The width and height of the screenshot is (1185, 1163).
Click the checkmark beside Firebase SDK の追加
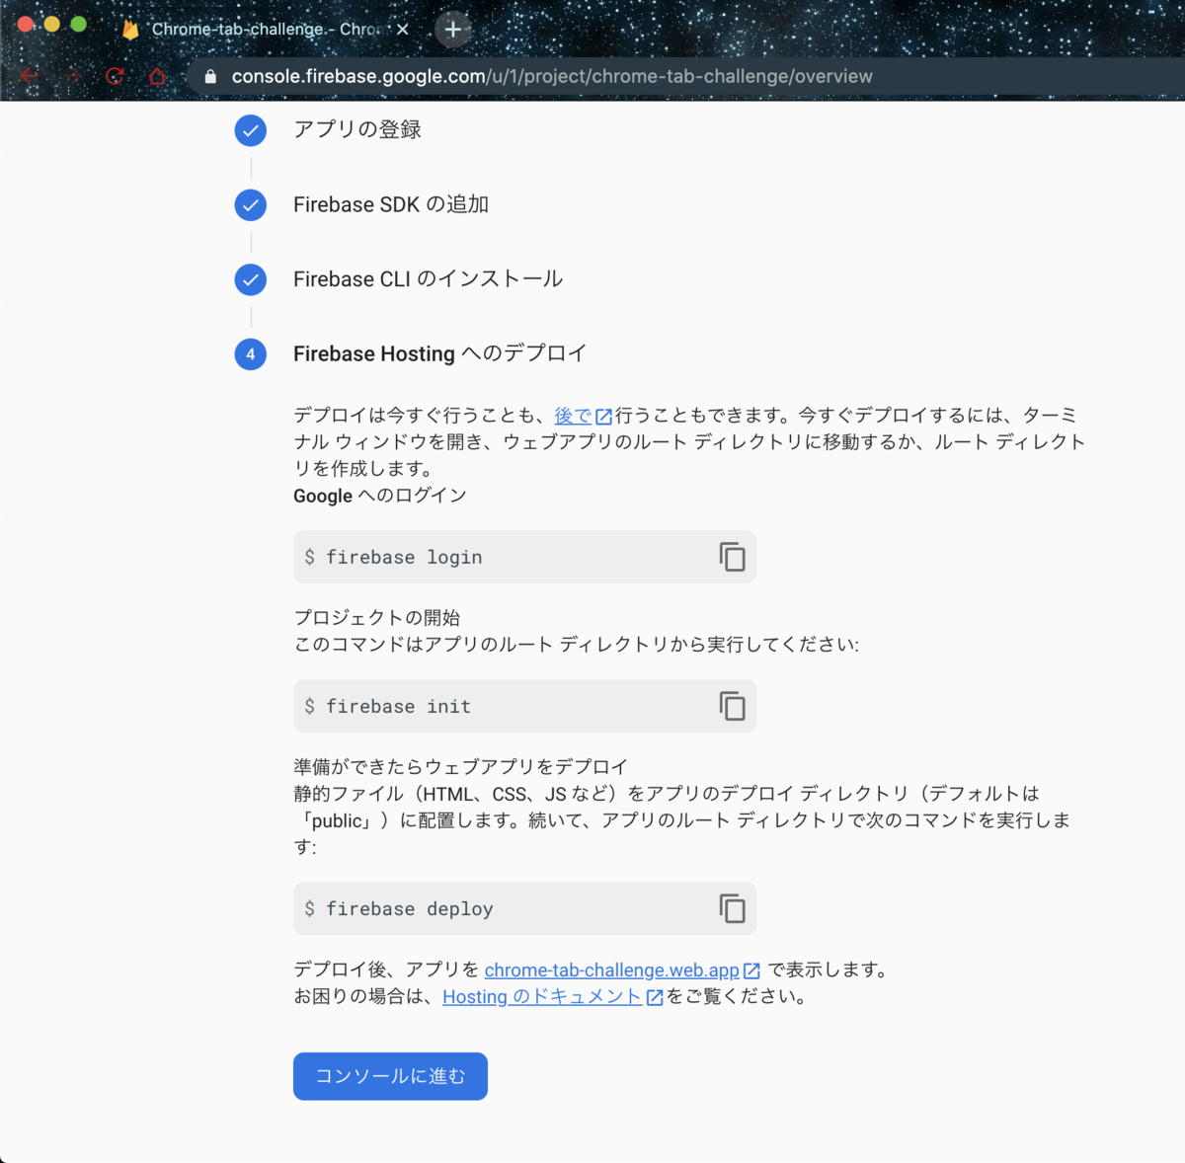click(251, 204)
